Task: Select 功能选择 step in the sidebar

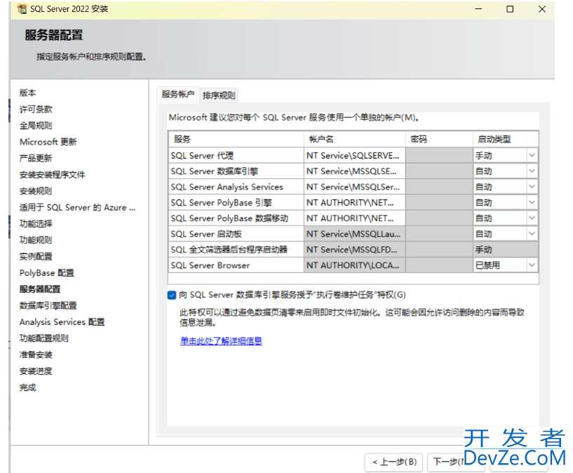Action: 36,224
